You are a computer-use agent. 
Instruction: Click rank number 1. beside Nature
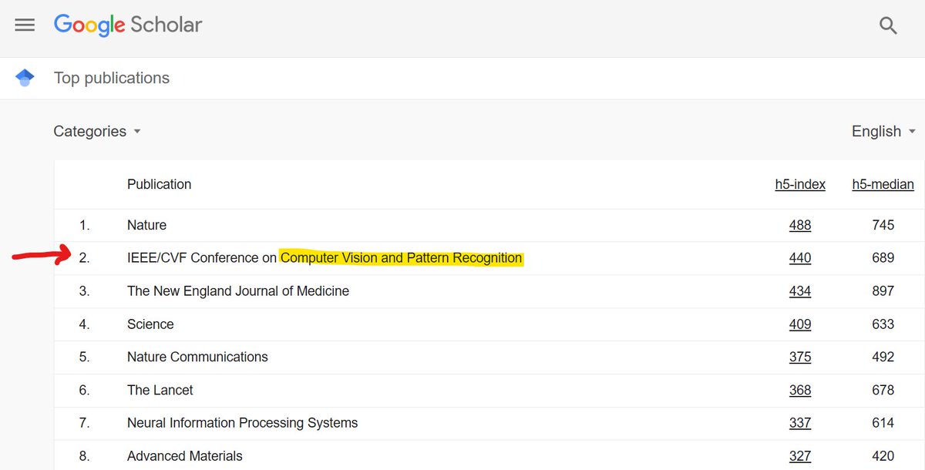click(85, 225)
